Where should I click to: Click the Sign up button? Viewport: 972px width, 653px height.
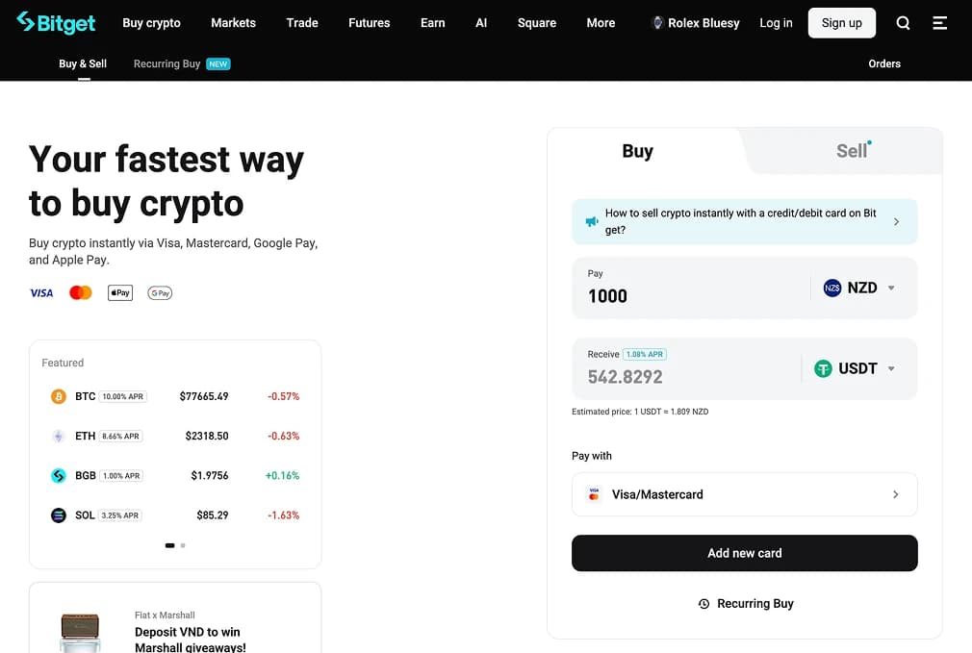pyautogui.click(x=841, y=23)
